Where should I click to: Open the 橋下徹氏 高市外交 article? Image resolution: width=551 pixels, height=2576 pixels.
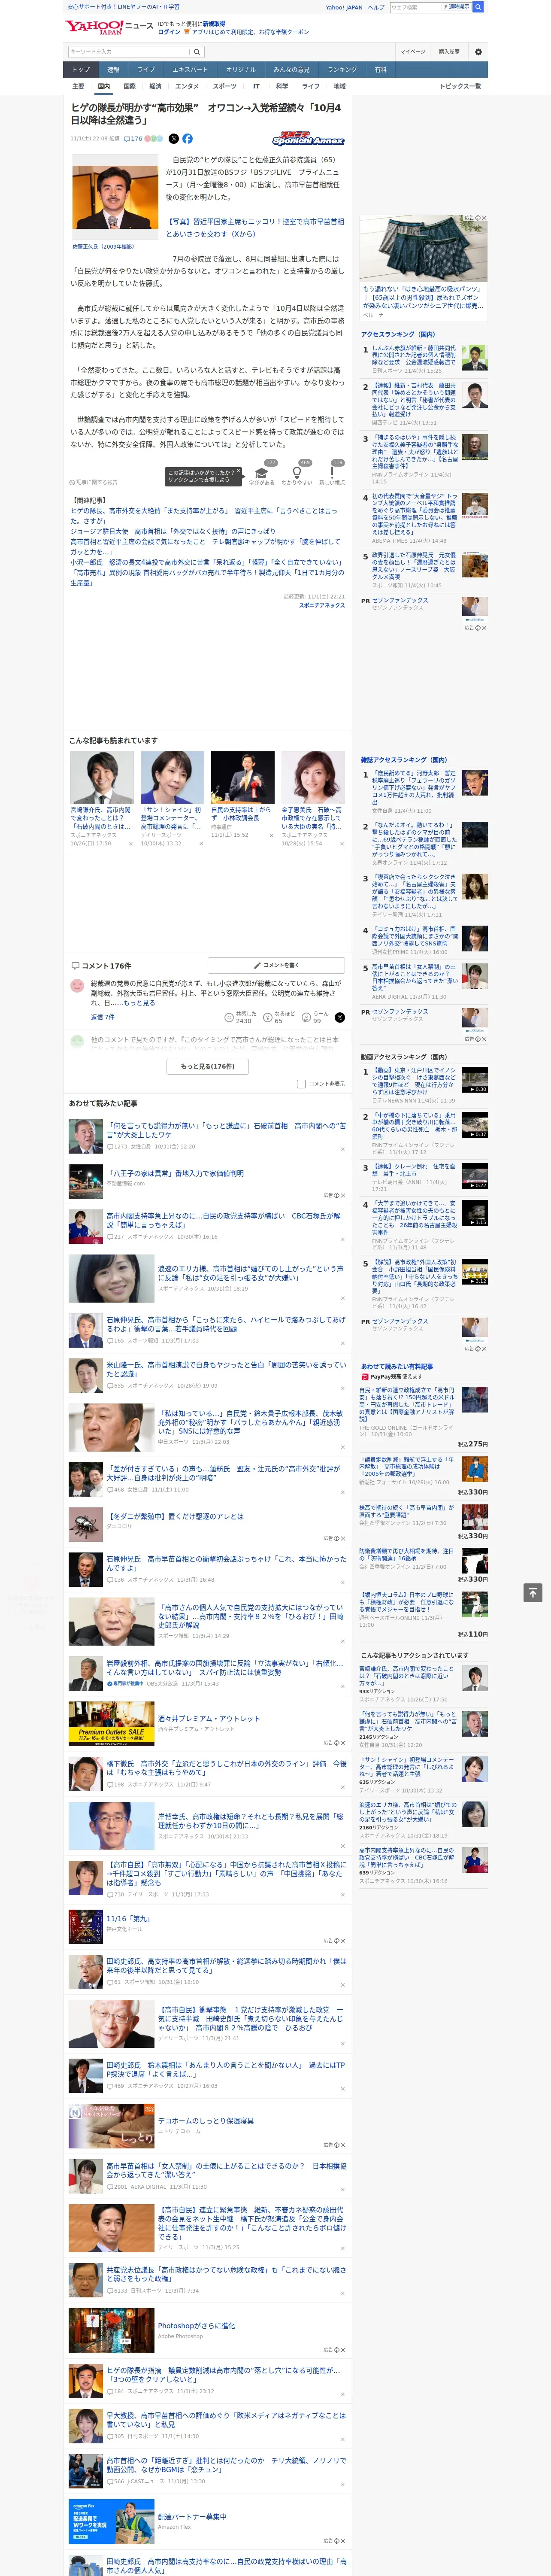[x=227, y=1768]
